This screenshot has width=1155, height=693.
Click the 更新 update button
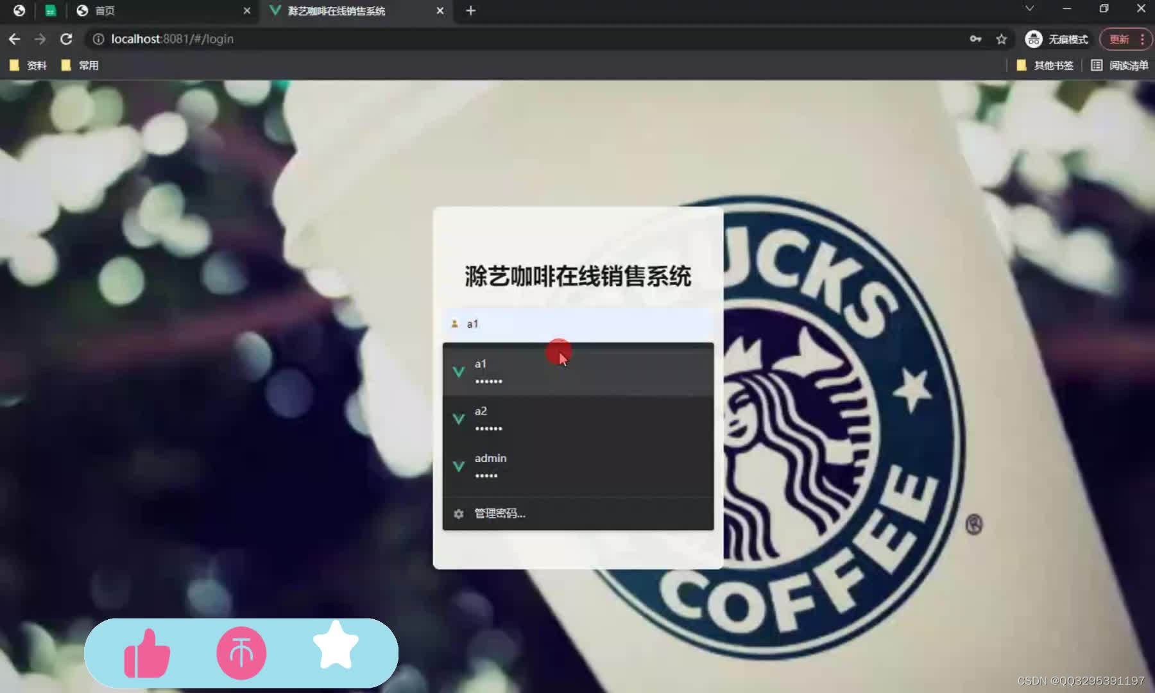pos(1119,39)
